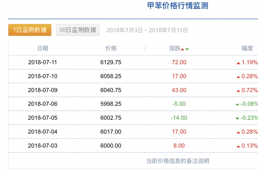Click the green down triangle beside -0.23%

237,119
